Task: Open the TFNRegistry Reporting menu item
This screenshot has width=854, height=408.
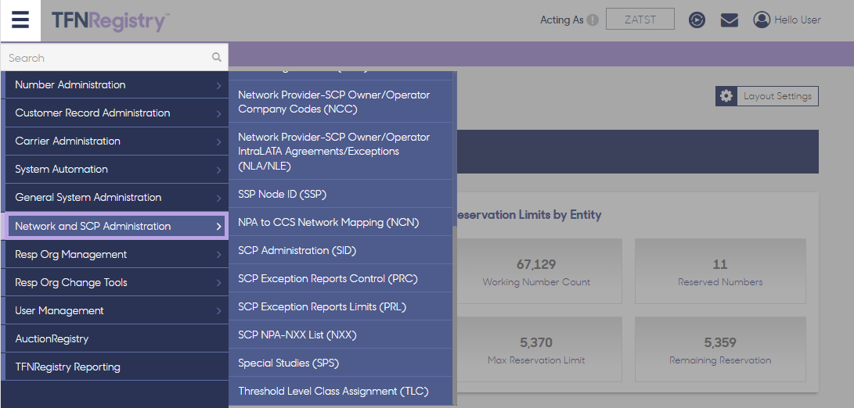Action: pyautogui.click(x=117, y=367)
